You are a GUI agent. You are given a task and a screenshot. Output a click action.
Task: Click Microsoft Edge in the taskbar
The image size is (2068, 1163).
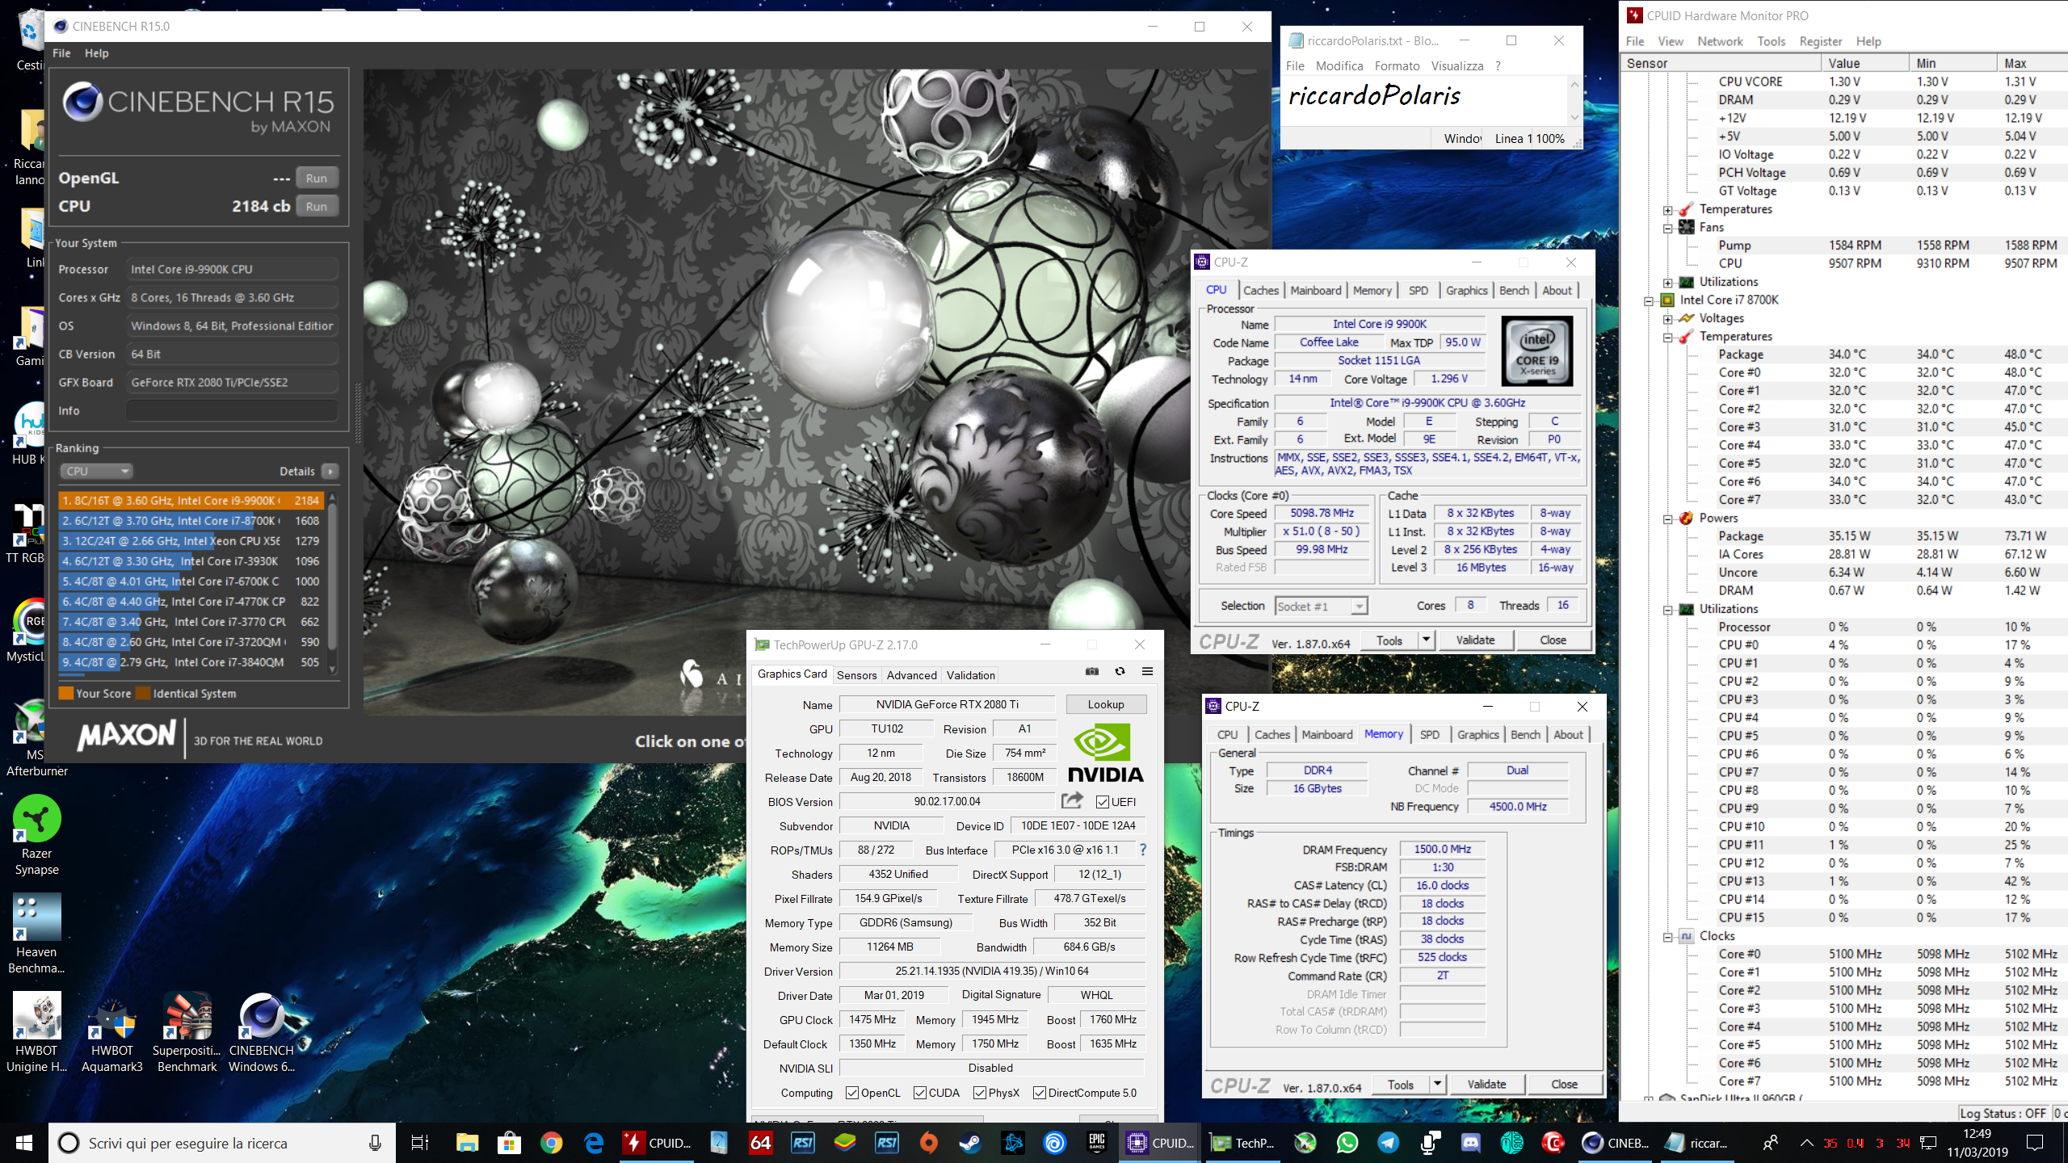click(x=594, y=1143)
